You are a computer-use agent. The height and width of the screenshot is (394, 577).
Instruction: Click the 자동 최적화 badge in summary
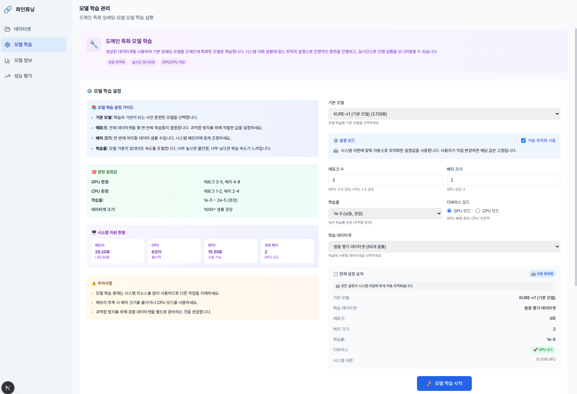coord(542,274)
